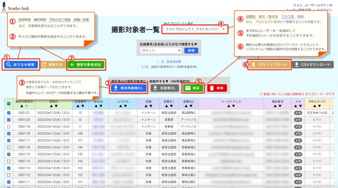Select 領域企画G cell in row 000112
This screenshot has width=338, height=188.
coord(189,175)
